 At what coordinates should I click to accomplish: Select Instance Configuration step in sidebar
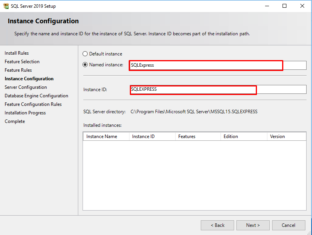[29, 79]
